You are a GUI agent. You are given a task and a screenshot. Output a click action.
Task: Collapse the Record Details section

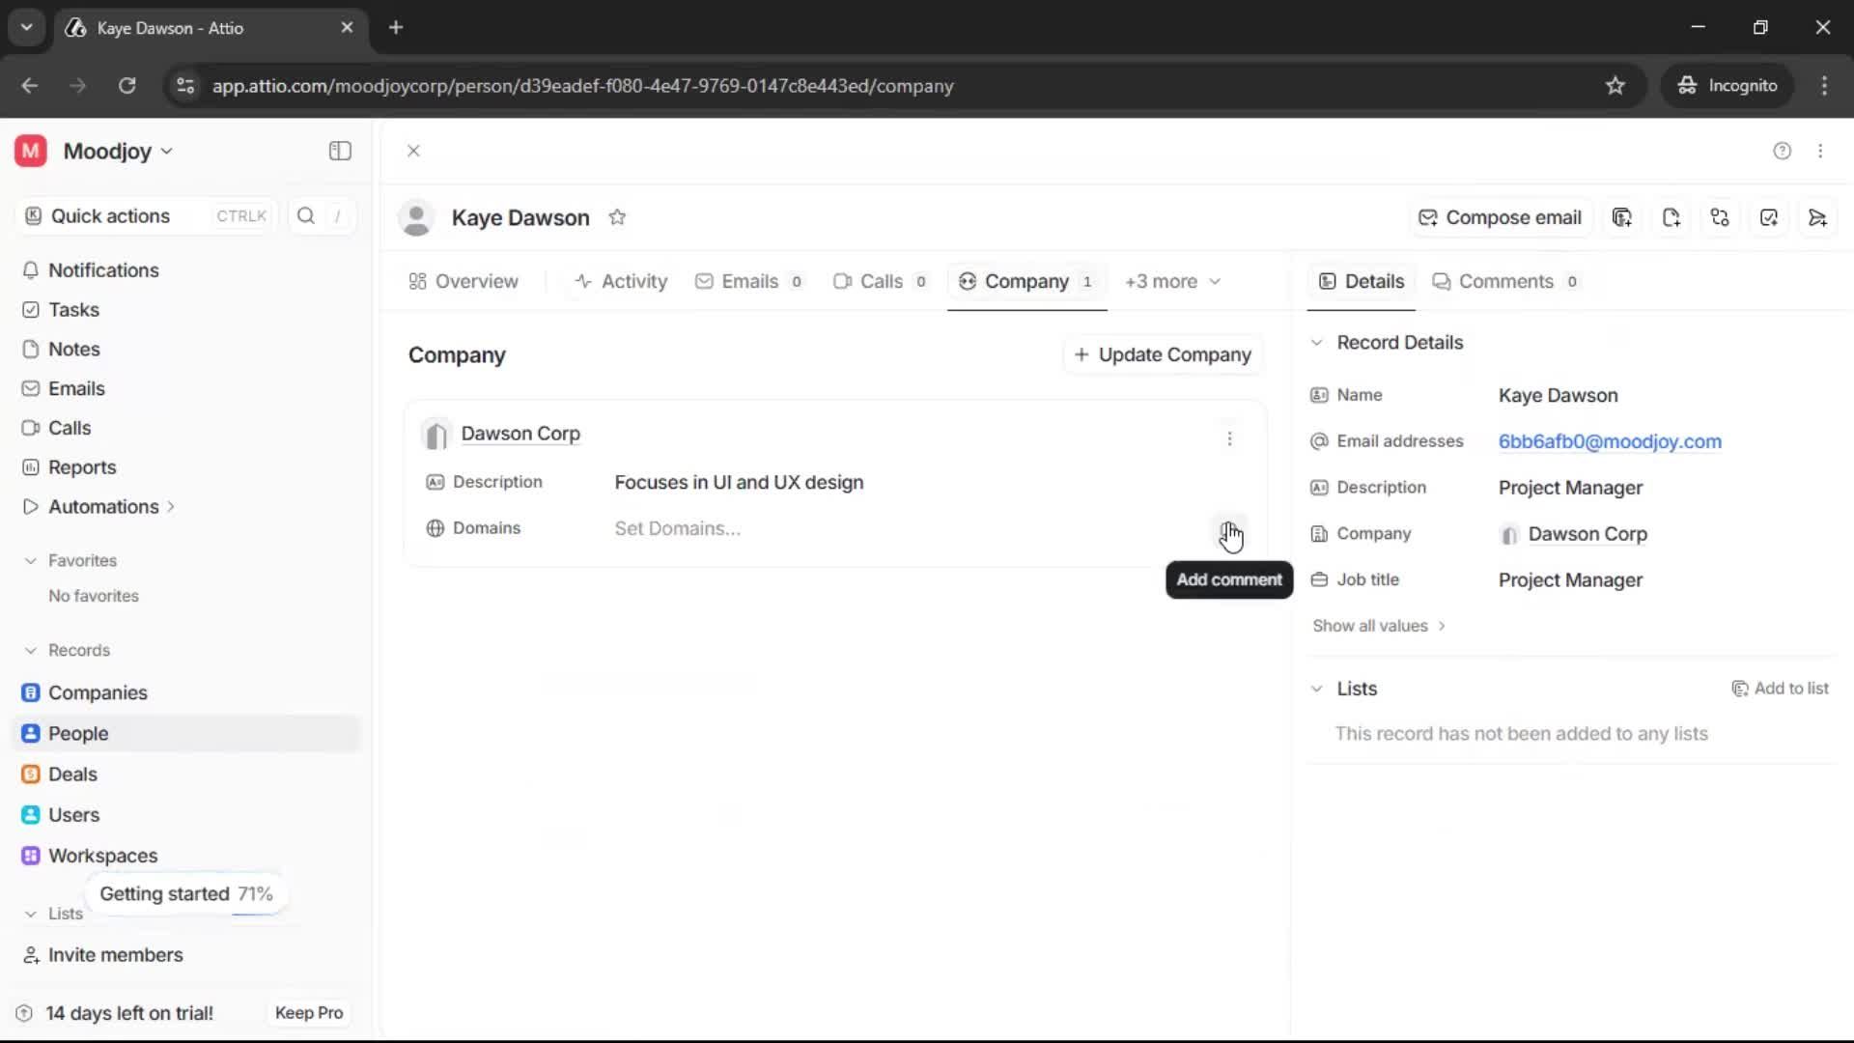(1317, 343)
